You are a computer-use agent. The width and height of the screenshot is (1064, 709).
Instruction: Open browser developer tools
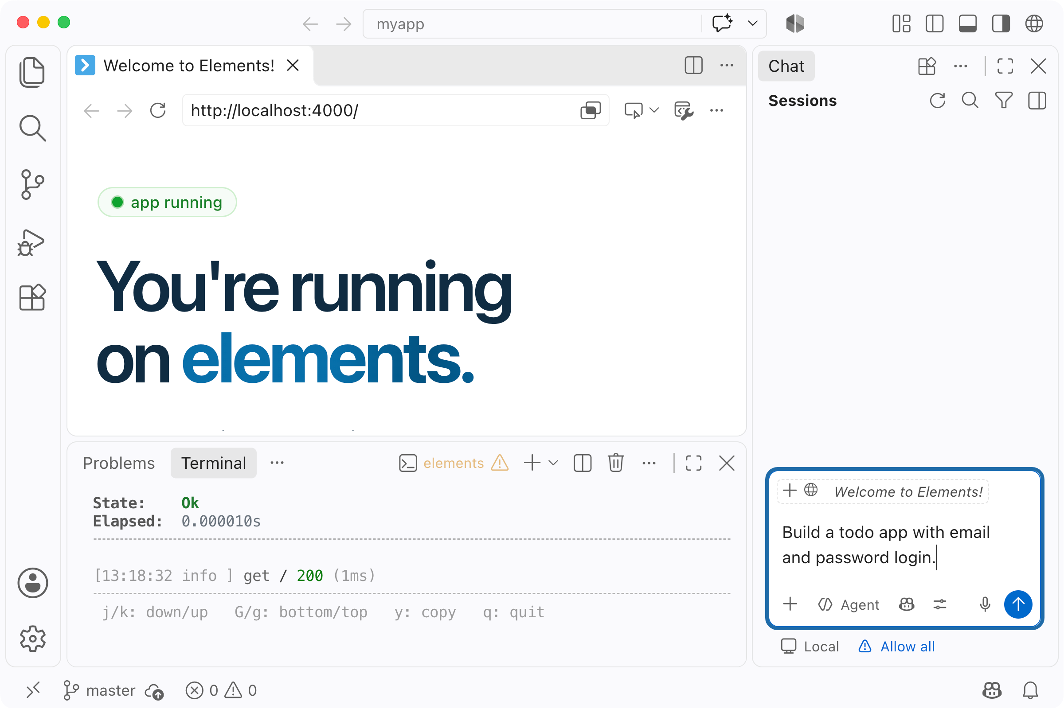(684, 110)
